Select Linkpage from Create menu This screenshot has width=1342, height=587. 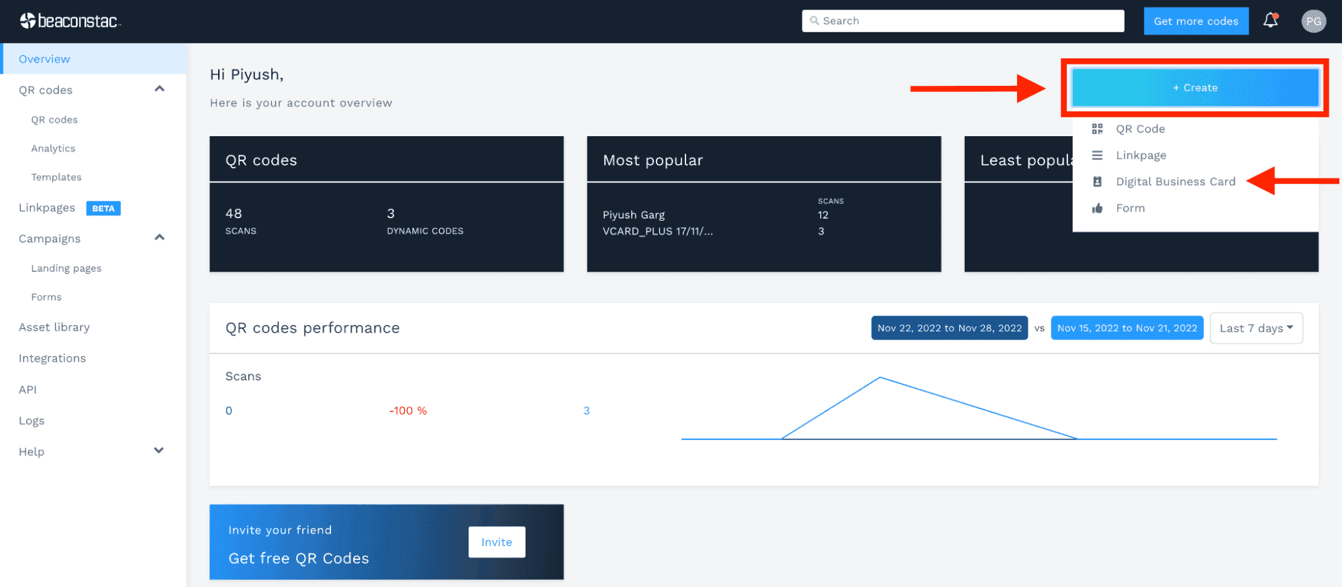point(1141,155)
